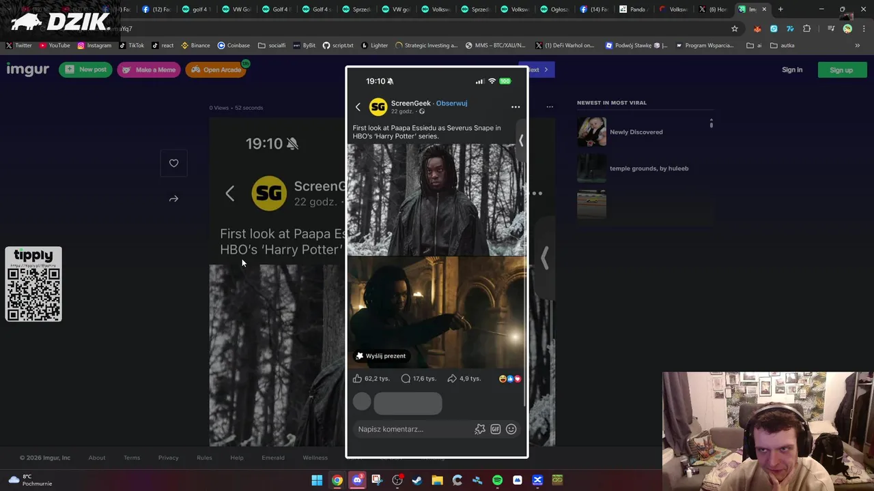
Task: Open OBS Studio from the taskbar
Action: (397, 480)
